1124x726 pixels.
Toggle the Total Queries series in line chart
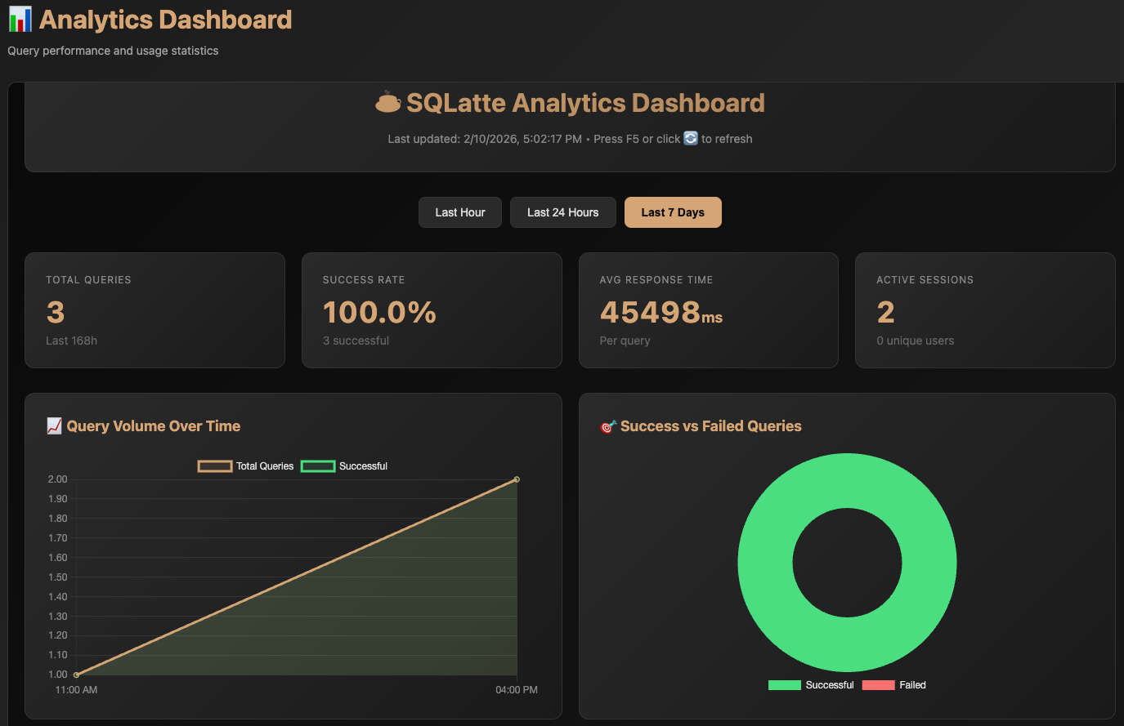point(246,465)
